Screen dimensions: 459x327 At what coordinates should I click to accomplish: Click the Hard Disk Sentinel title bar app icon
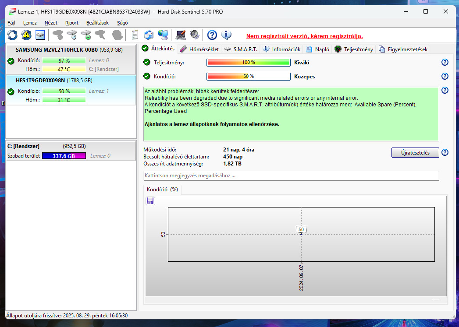[x=12, y=12]
